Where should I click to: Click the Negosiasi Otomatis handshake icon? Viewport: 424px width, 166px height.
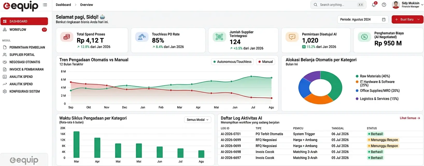point(5,62)
